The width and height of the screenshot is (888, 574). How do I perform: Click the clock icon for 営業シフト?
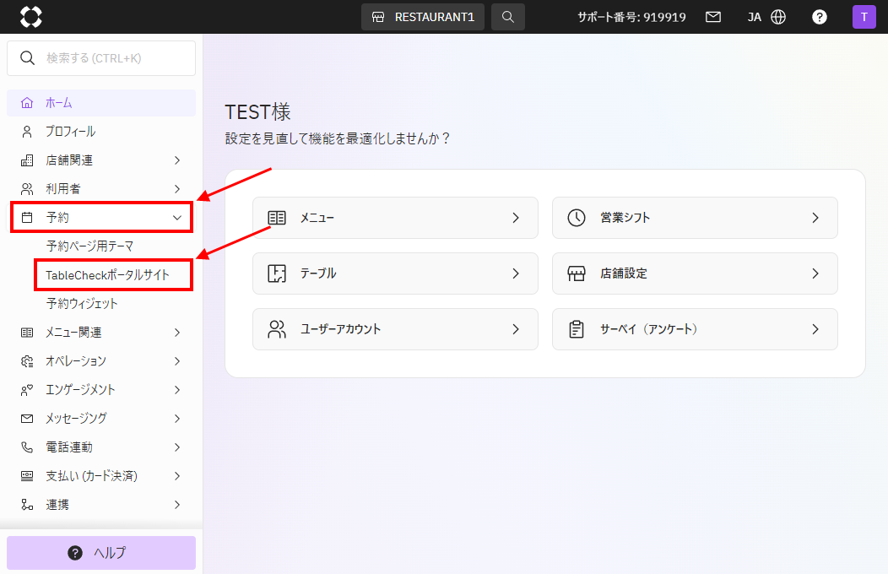click(x=577, y=218)
